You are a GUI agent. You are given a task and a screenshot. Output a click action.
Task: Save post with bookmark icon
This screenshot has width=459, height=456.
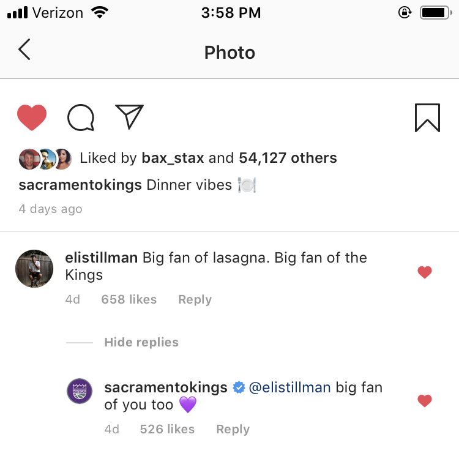(x=427, y=118)
